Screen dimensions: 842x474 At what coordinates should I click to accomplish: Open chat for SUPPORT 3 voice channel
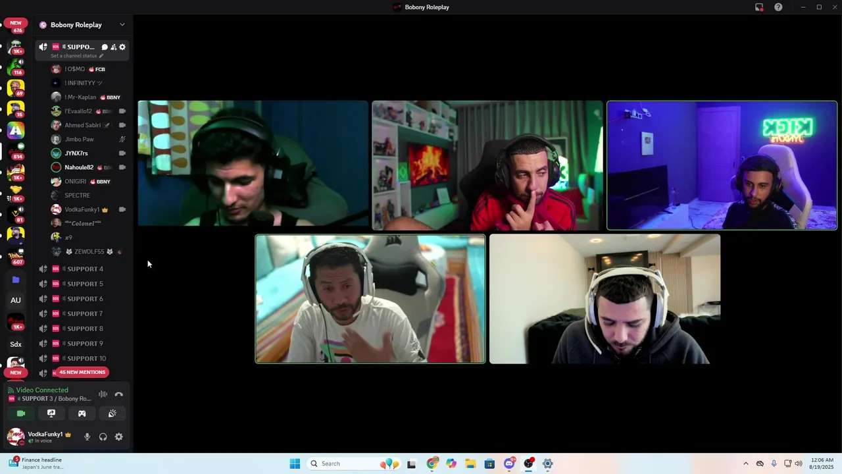point(105,47)
